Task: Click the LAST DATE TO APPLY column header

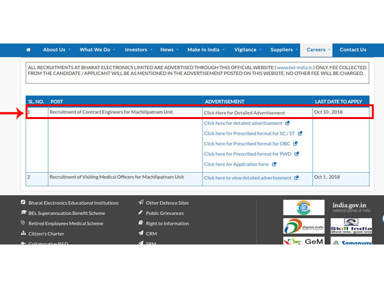Action: pyautogui.click(x=339, y=102)
